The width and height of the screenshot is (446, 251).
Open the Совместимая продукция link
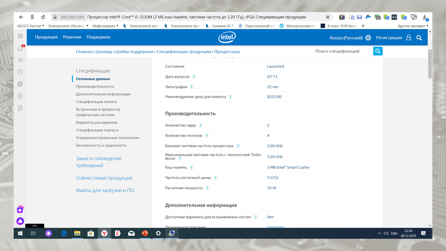(104, 178)
